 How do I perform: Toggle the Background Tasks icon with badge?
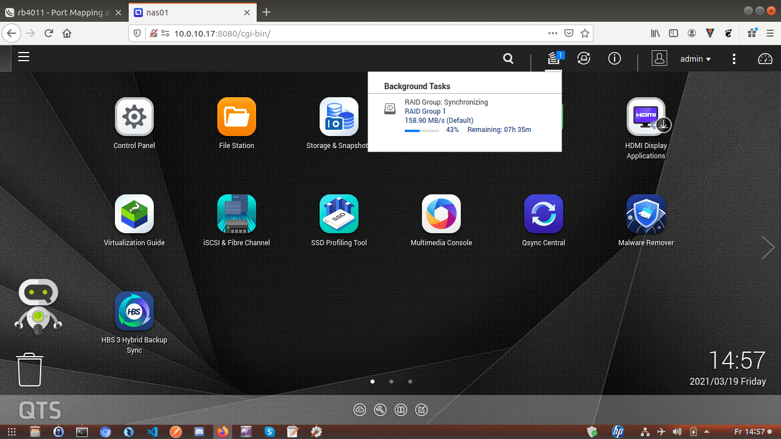click(x=553, y=58)
